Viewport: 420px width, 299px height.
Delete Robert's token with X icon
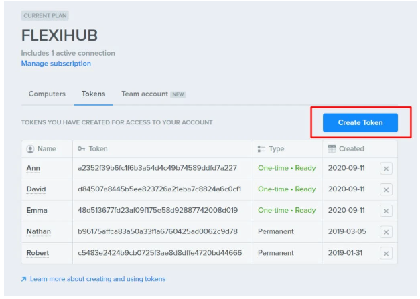pyautogui.click(x=386, y=254)
